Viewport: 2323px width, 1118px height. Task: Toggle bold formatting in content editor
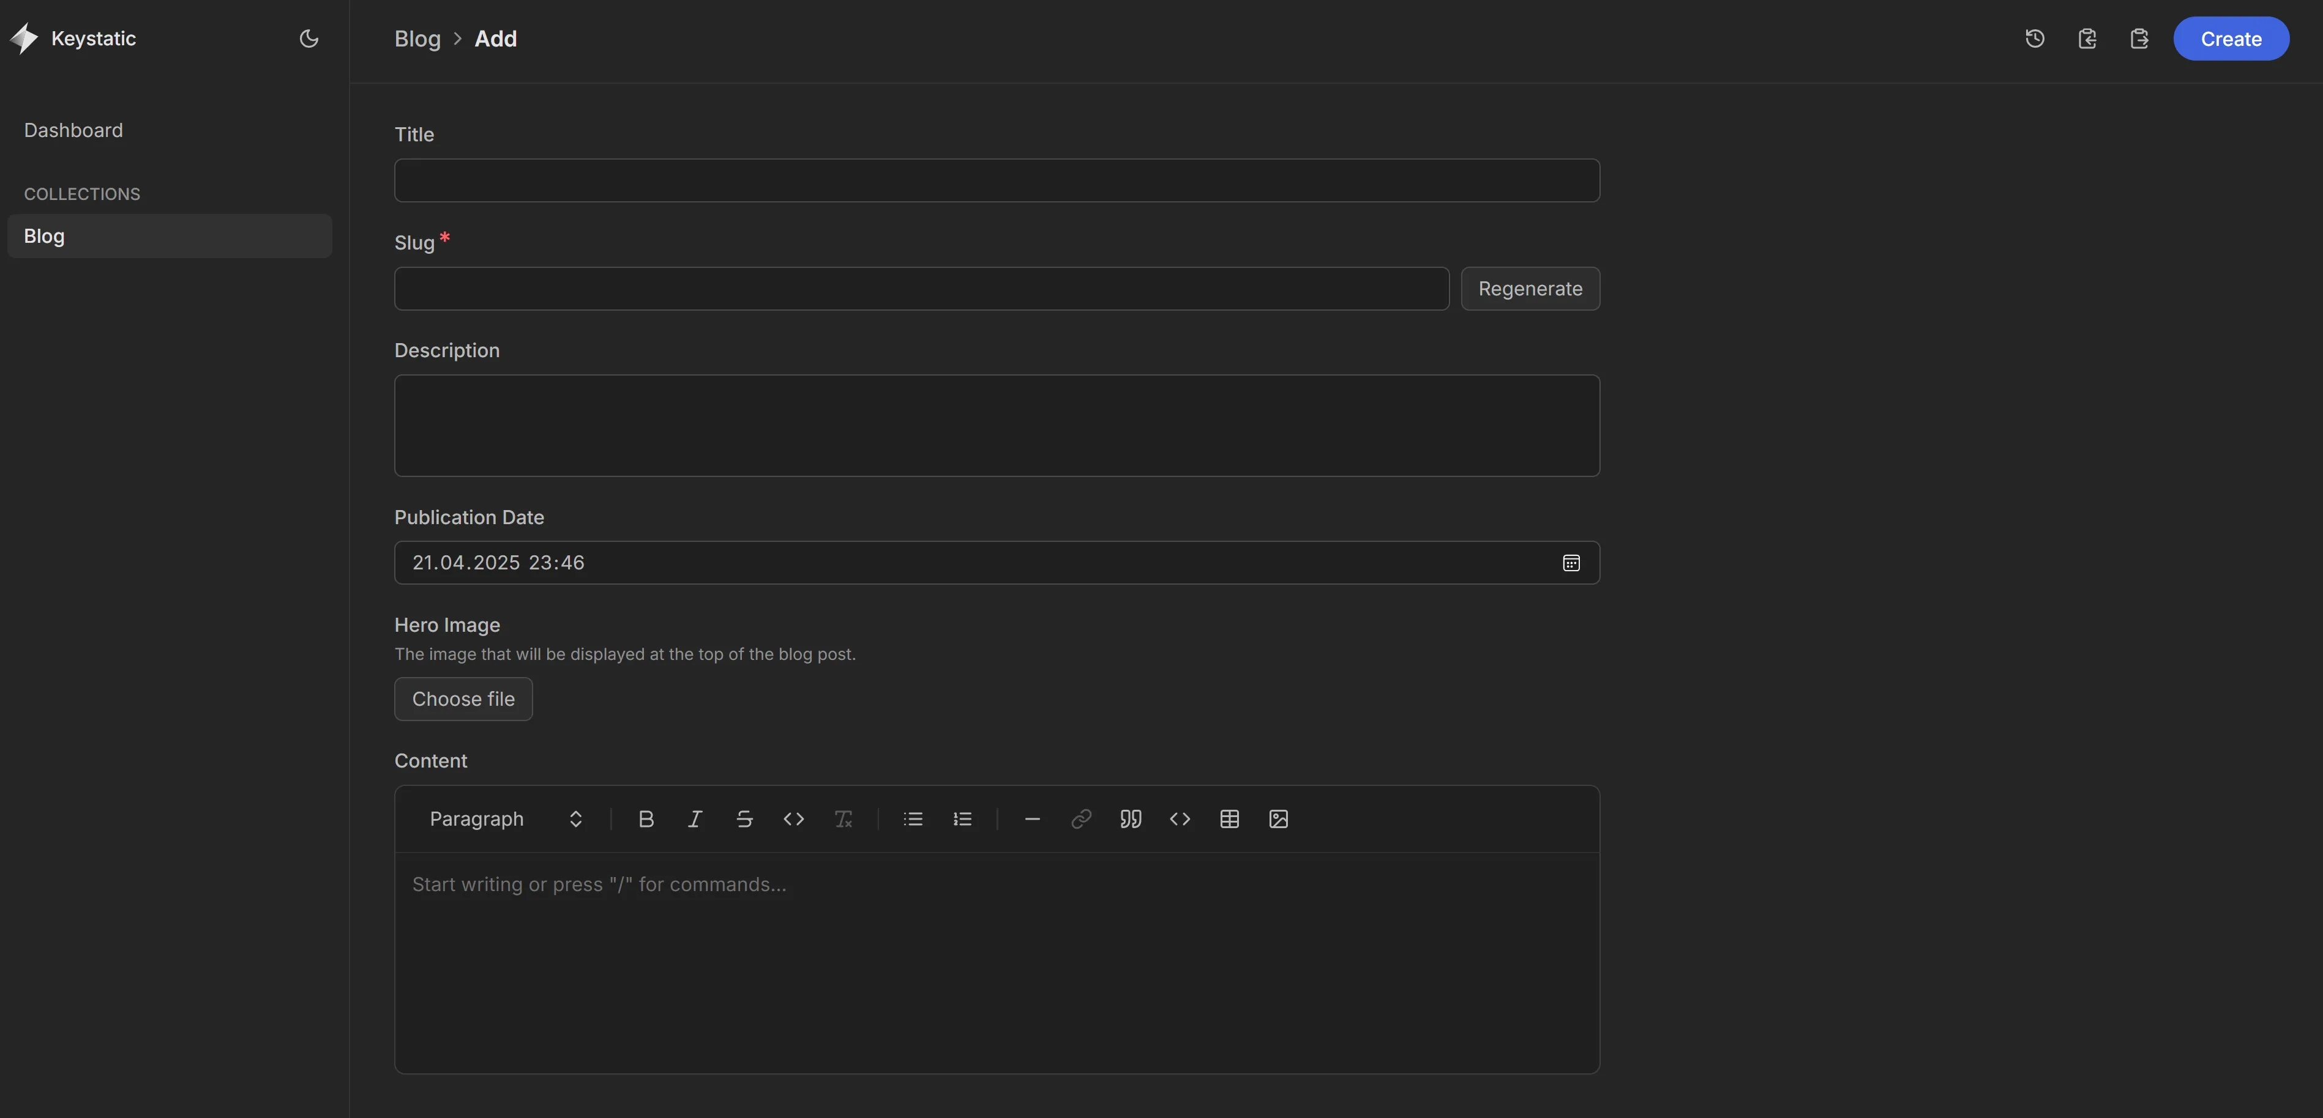pyautogui.click(x=646, y=819)
